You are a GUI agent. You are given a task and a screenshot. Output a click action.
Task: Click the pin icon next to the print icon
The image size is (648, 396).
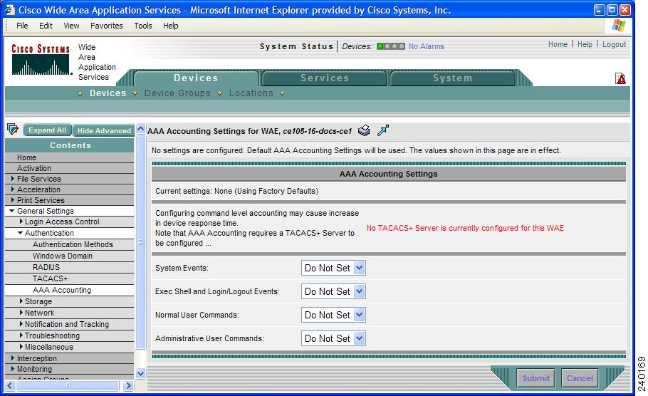(383, 130)
